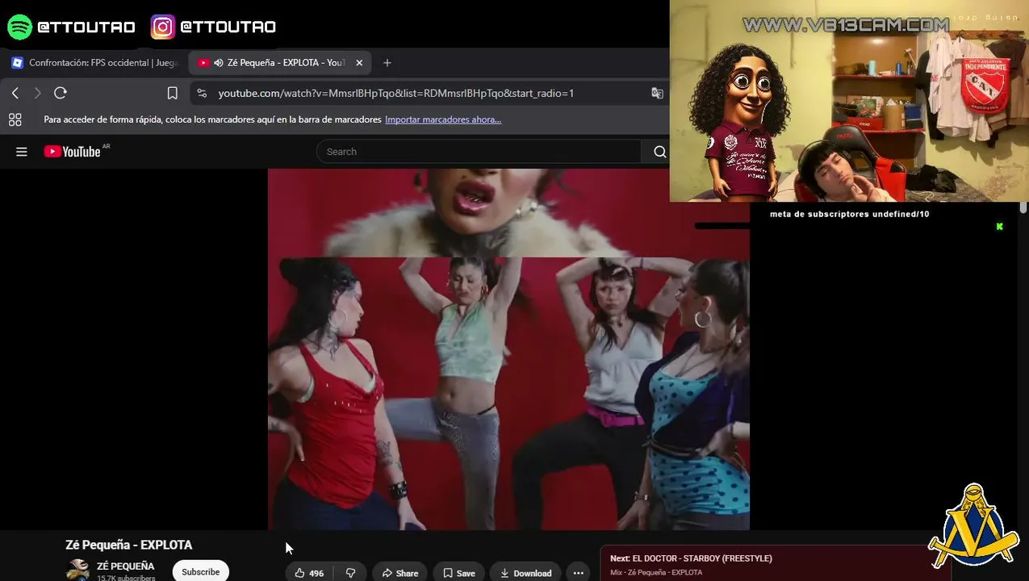Click the Mix - Zé Pequeña - EXPLOTA label
The height and width of the screenshot is (581, 1029).
pyautogui.click(x=656, y=572)
